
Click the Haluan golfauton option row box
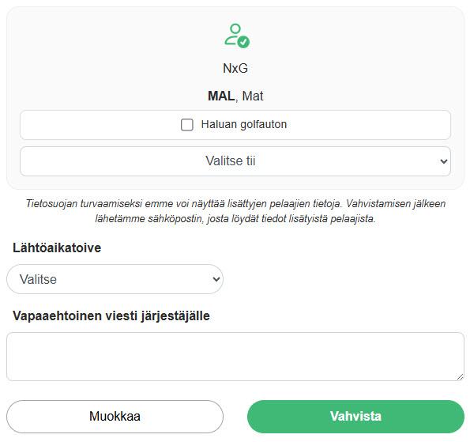click(x=235, y=125)
